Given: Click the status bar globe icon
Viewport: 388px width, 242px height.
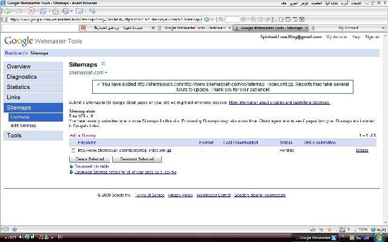Looking at the screenshot, I should tap(373, 229).
